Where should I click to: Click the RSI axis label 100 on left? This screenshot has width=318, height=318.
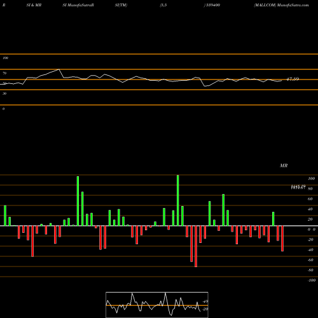[x=5, y=58]
